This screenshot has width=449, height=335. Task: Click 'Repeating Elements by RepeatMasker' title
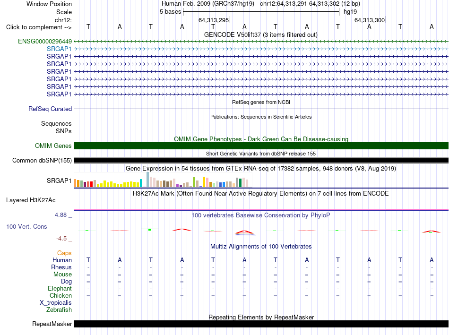[261, 317]
